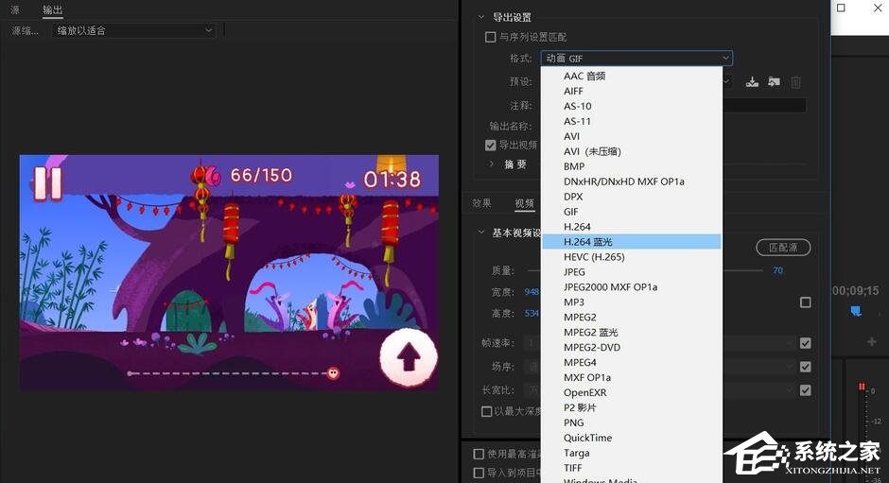Image resolution: width=889 pixels, height=483 pixels.
Task: Click the 高度 value field
Action: [x=532, y=313]
